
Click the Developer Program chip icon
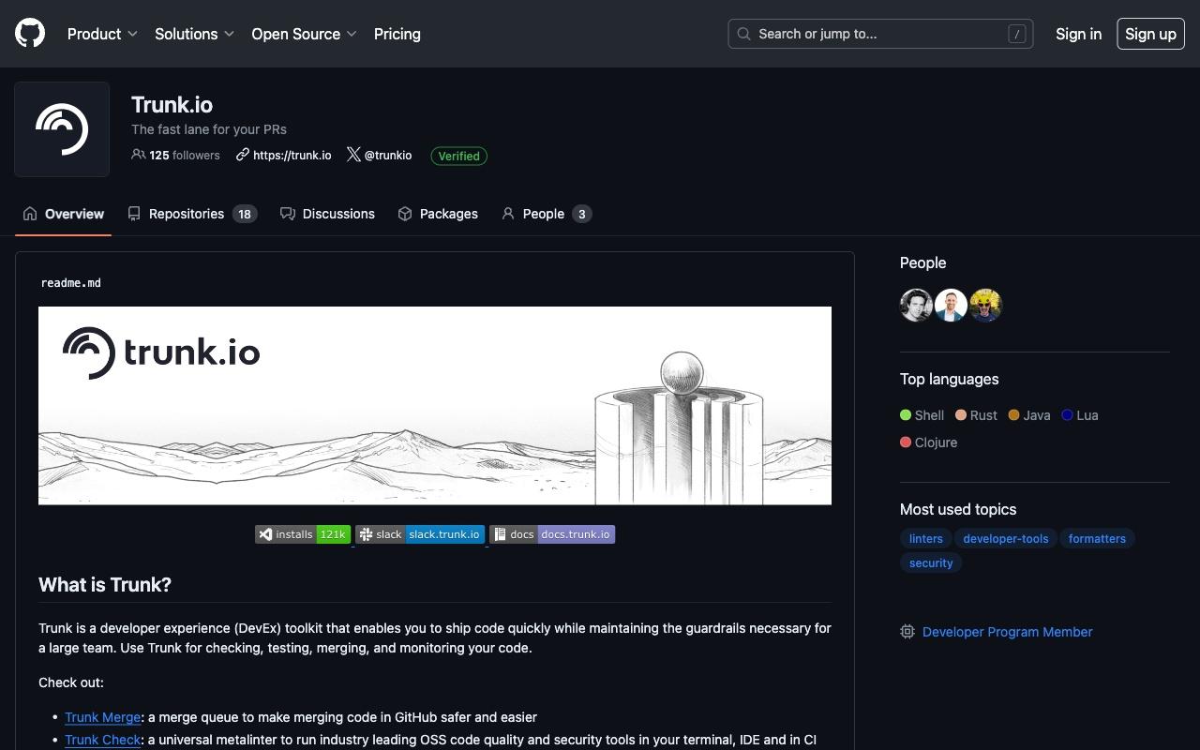(x=907, y=632)
